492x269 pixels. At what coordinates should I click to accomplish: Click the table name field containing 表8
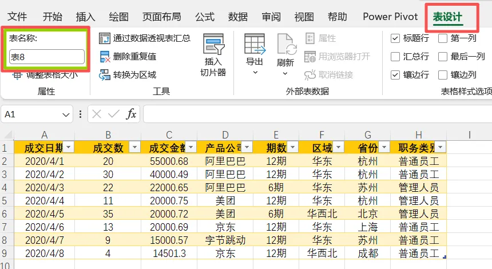point(47,57)
